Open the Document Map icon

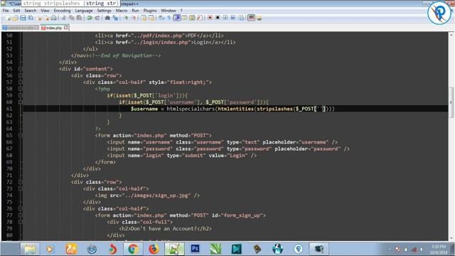click(192, 18)
